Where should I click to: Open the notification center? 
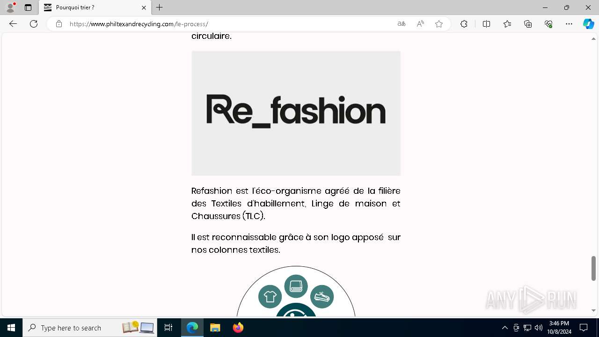pos(584,328)
